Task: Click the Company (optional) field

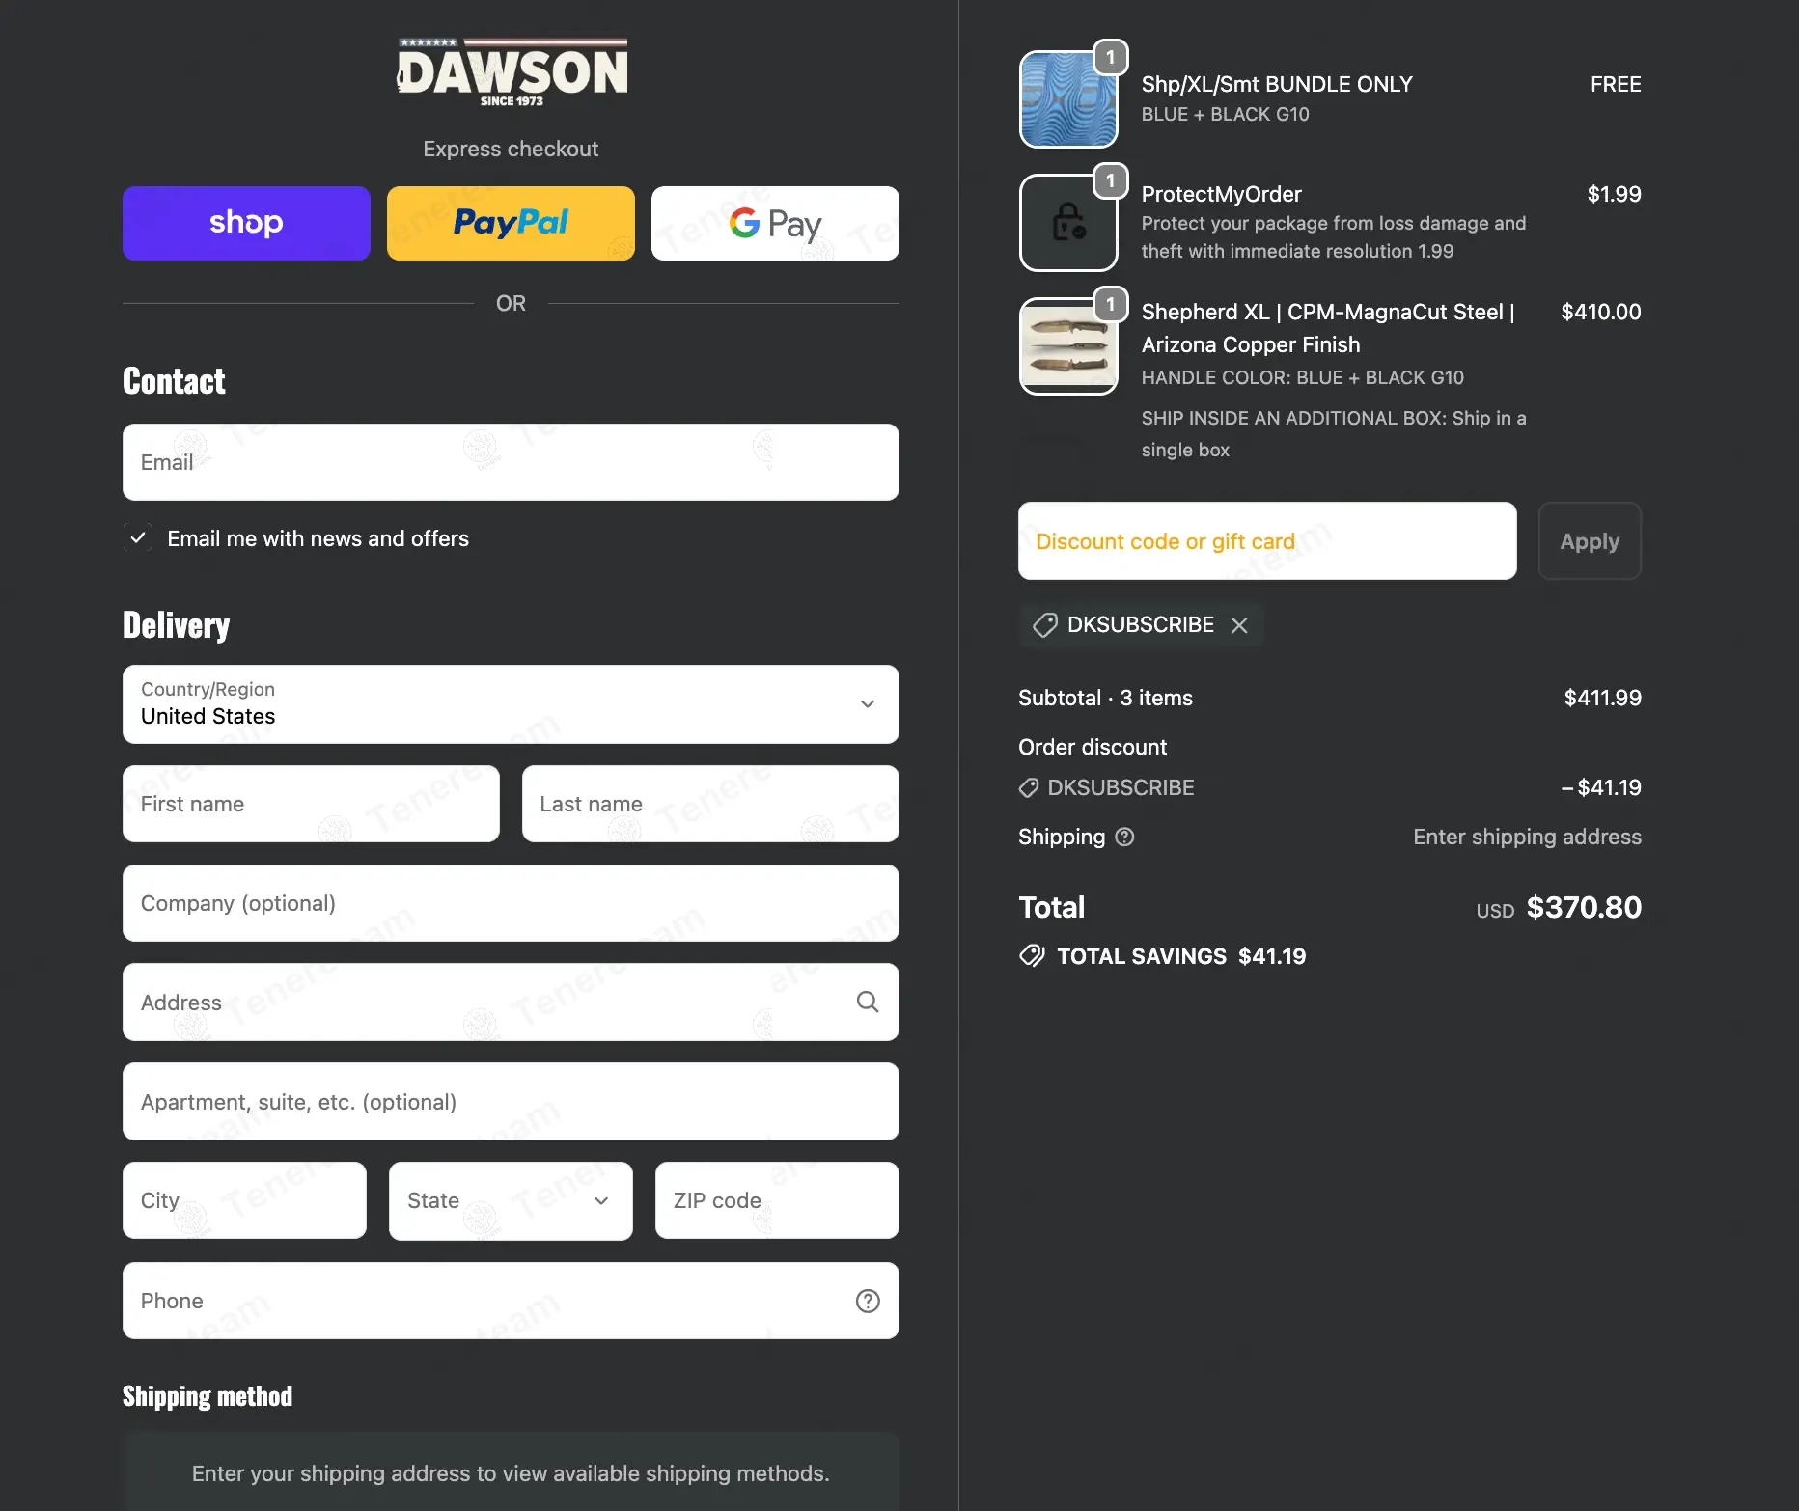Action: click(511, 903)
